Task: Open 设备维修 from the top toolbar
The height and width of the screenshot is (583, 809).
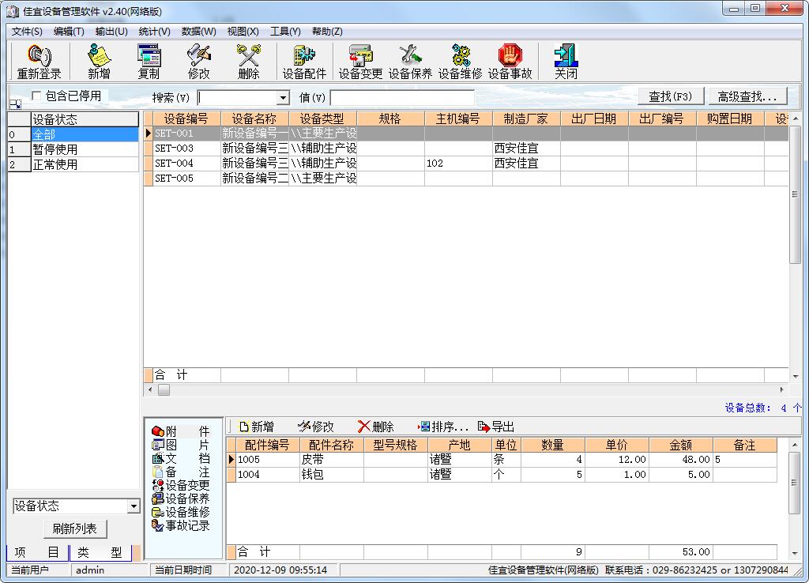Action: 461,62
